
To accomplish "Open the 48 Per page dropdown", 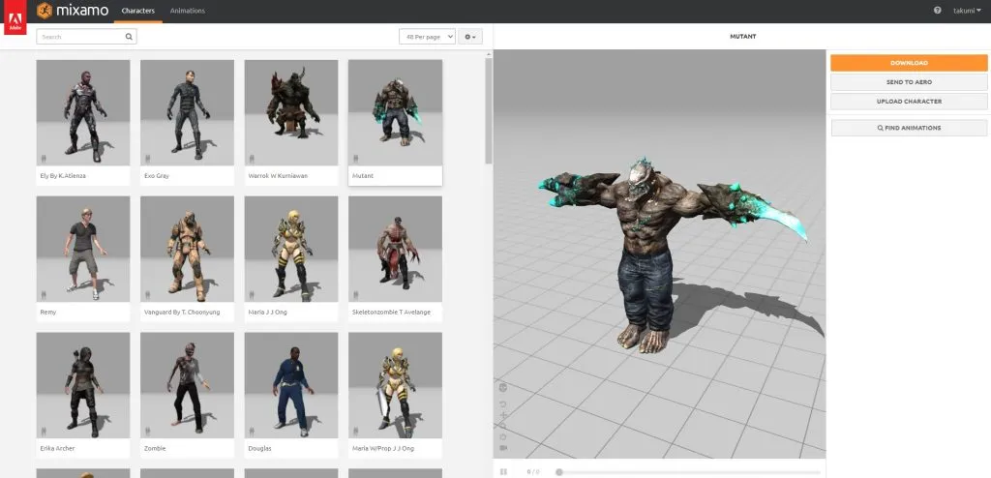I will [427, 37].
